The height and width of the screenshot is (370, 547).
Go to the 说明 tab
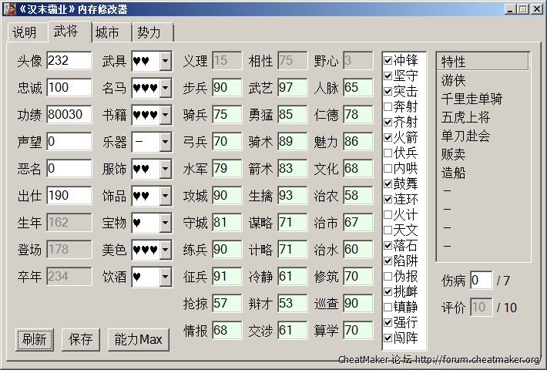[x=25, y=33]
